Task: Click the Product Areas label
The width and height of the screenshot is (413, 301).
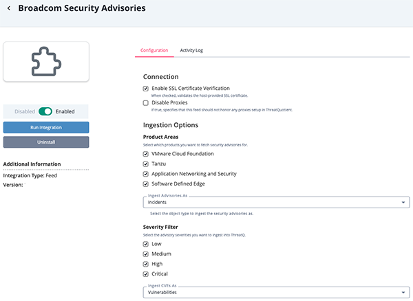Action: click(160, 137)
